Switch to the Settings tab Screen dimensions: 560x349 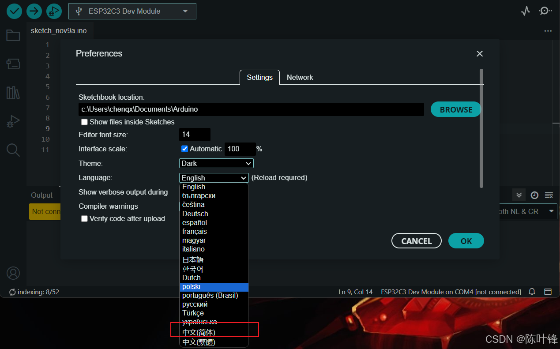(x=259, y=77)
